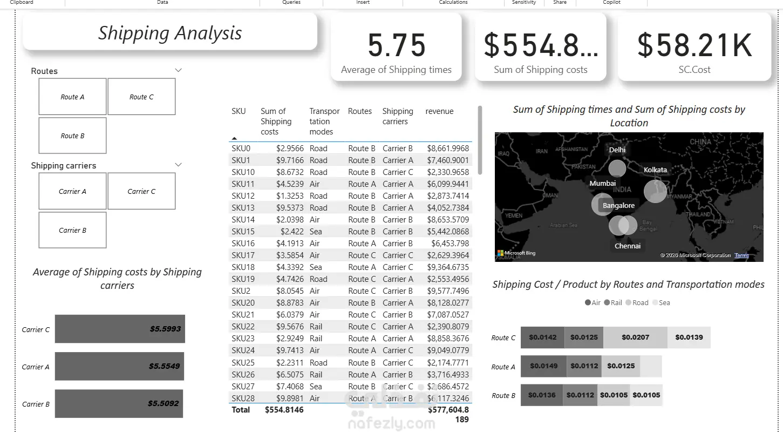Click the Delhi bubble on the map
783x432 pixels.
pos(617,168)
